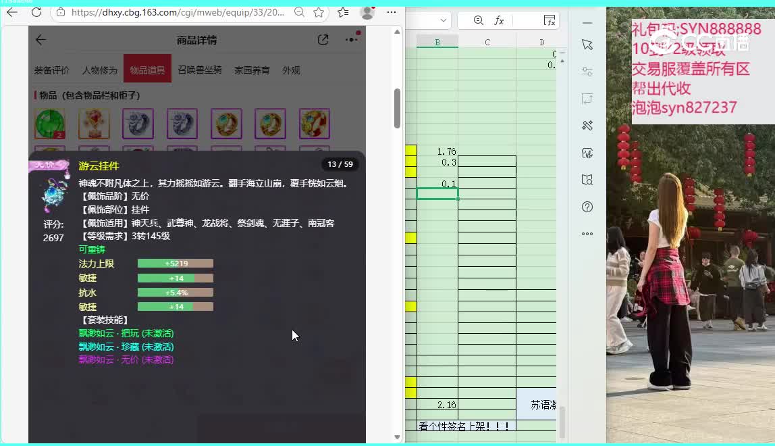This screenshot has height=446, width=775.
Task: Open the settings sliders icon in the spreadsheet sidebar
Action: (x=587, y=71)
